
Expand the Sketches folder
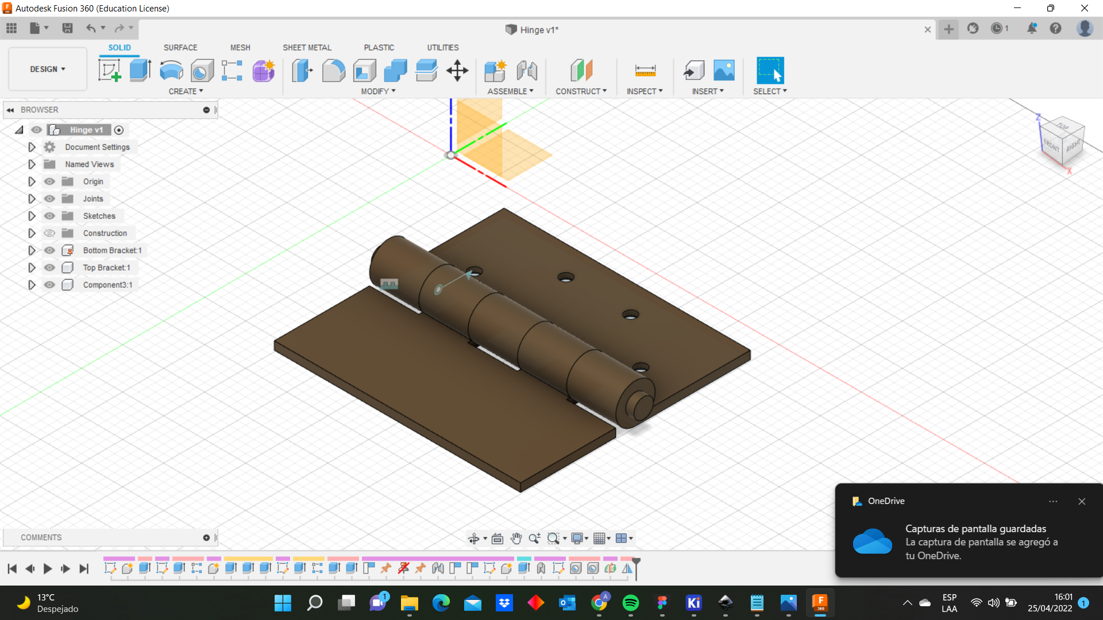[x=32, y=216]
